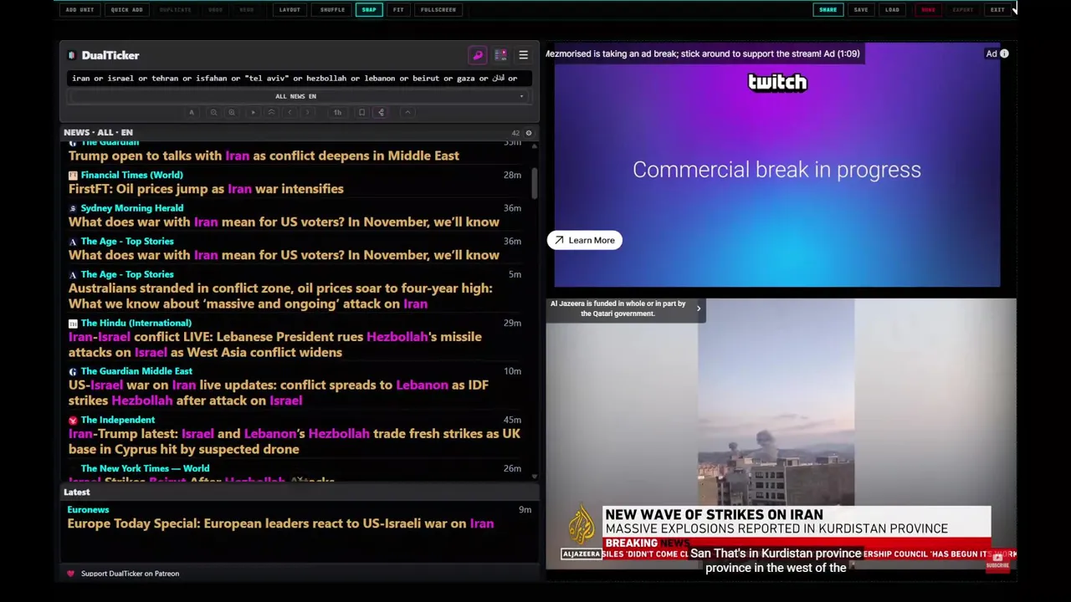
Task: Click Add Unit in top toolbar
Action: point(79,10)
